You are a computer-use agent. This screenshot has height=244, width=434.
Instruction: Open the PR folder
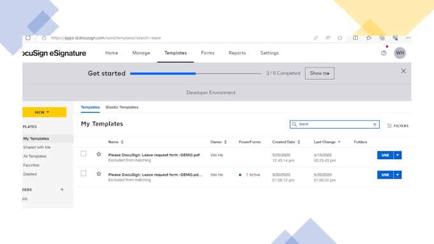25,199
